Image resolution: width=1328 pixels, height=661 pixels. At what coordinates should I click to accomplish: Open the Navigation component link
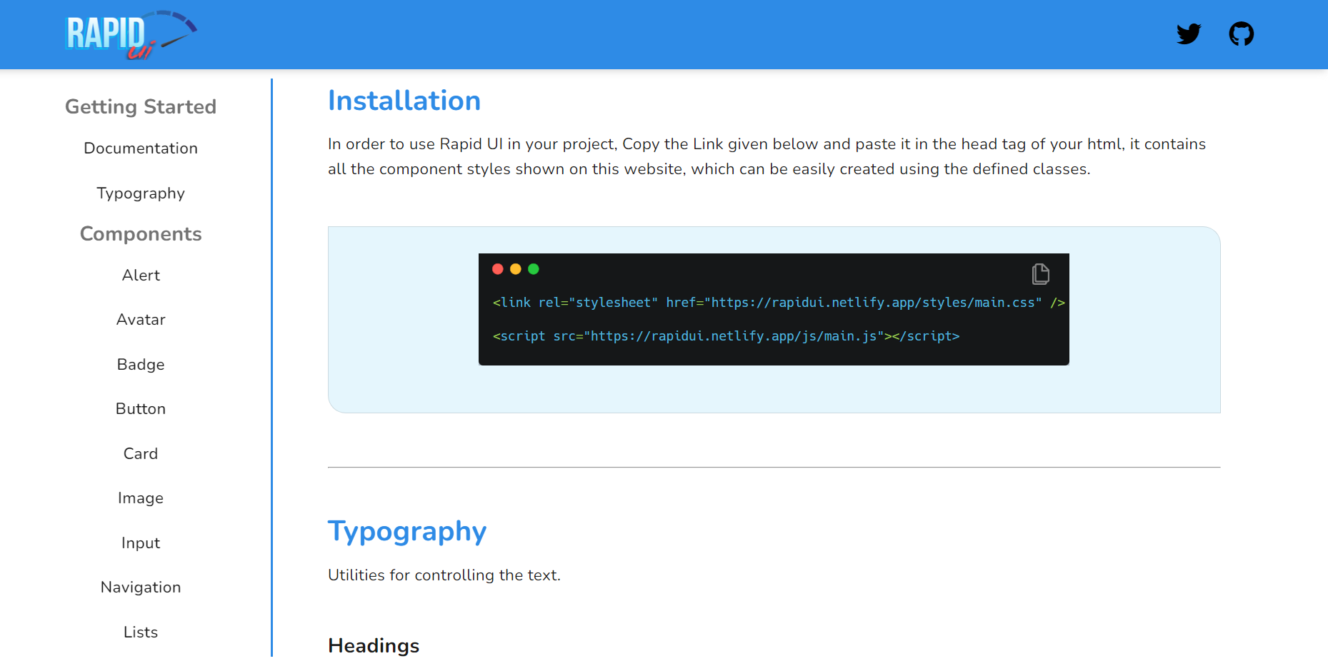(x=141, y=587)
